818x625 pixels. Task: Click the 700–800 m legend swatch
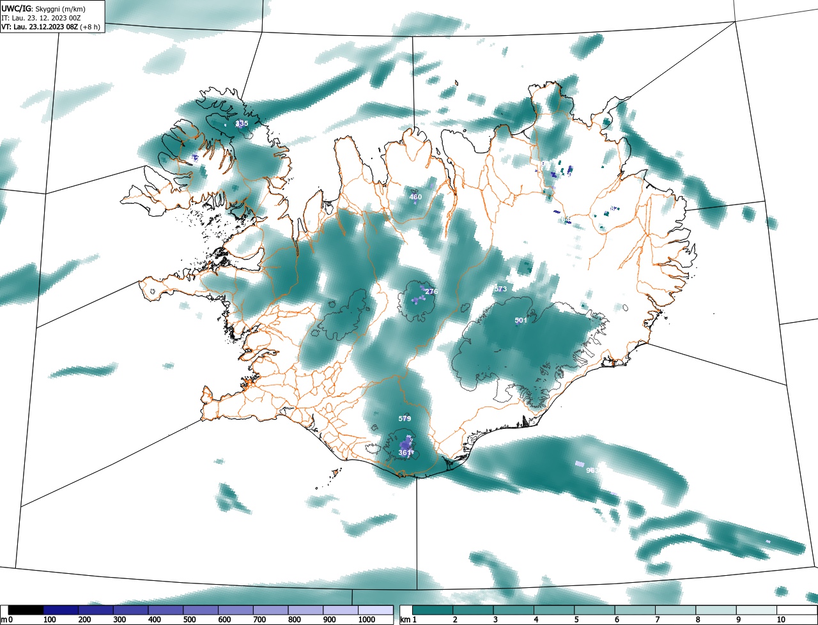coord(271,610)
